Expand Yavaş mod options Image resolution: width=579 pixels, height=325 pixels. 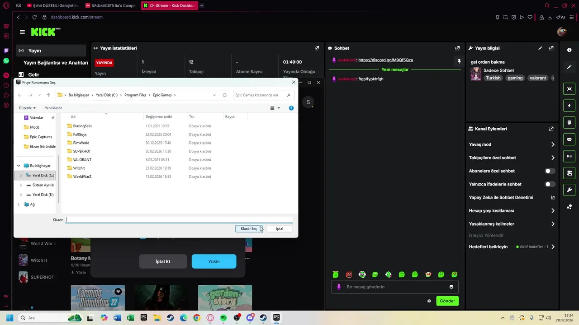pos(553,144)
